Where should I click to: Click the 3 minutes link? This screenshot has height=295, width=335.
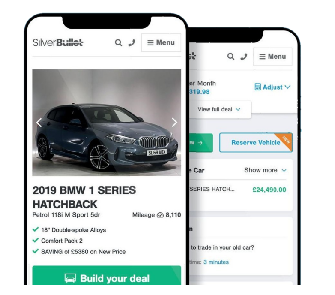(x=216, y=262)
